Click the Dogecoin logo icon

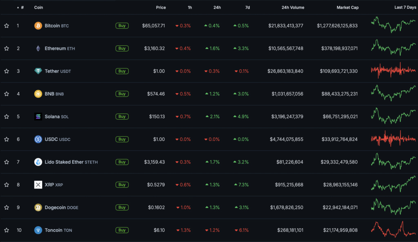tap(38, 207)
